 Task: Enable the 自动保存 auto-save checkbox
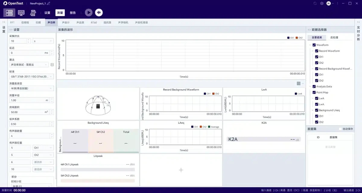(340, 129)
